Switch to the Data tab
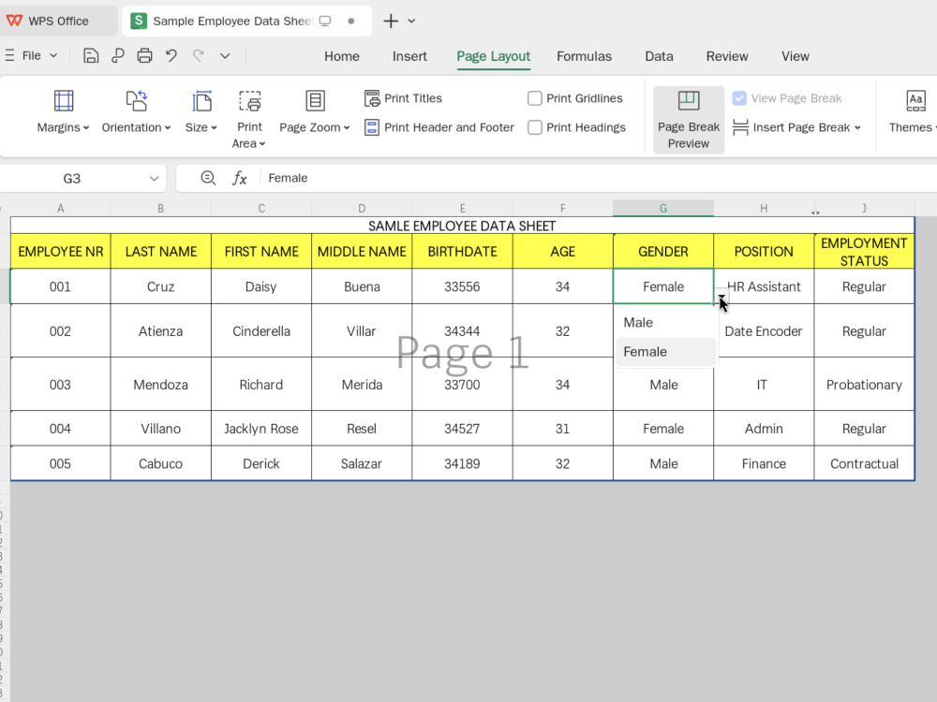The height and width of the screenshot is (702, 937). pyautogui.click(x=659, y=56)
